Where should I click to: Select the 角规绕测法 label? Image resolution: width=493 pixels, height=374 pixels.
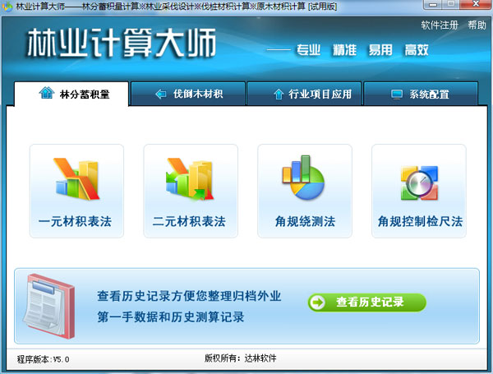(305, 221)
